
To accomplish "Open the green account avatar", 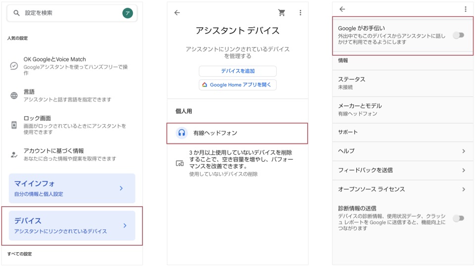I will coord(128,13).
